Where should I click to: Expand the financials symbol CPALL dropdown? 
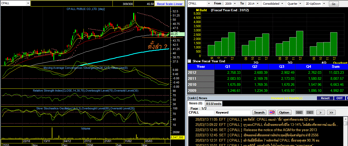coord(209,4)
